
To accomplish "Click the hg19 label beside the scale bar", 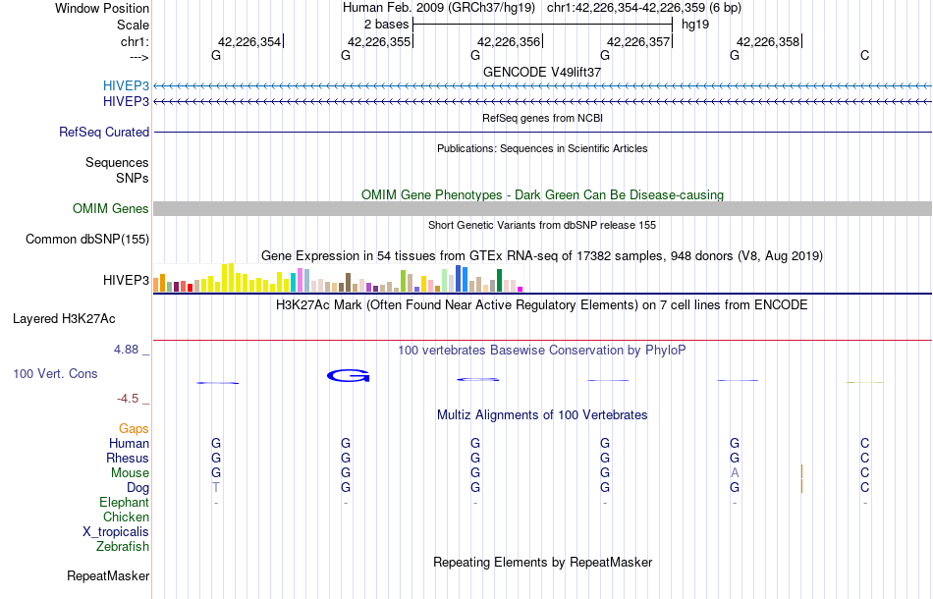I will (695, 25).
